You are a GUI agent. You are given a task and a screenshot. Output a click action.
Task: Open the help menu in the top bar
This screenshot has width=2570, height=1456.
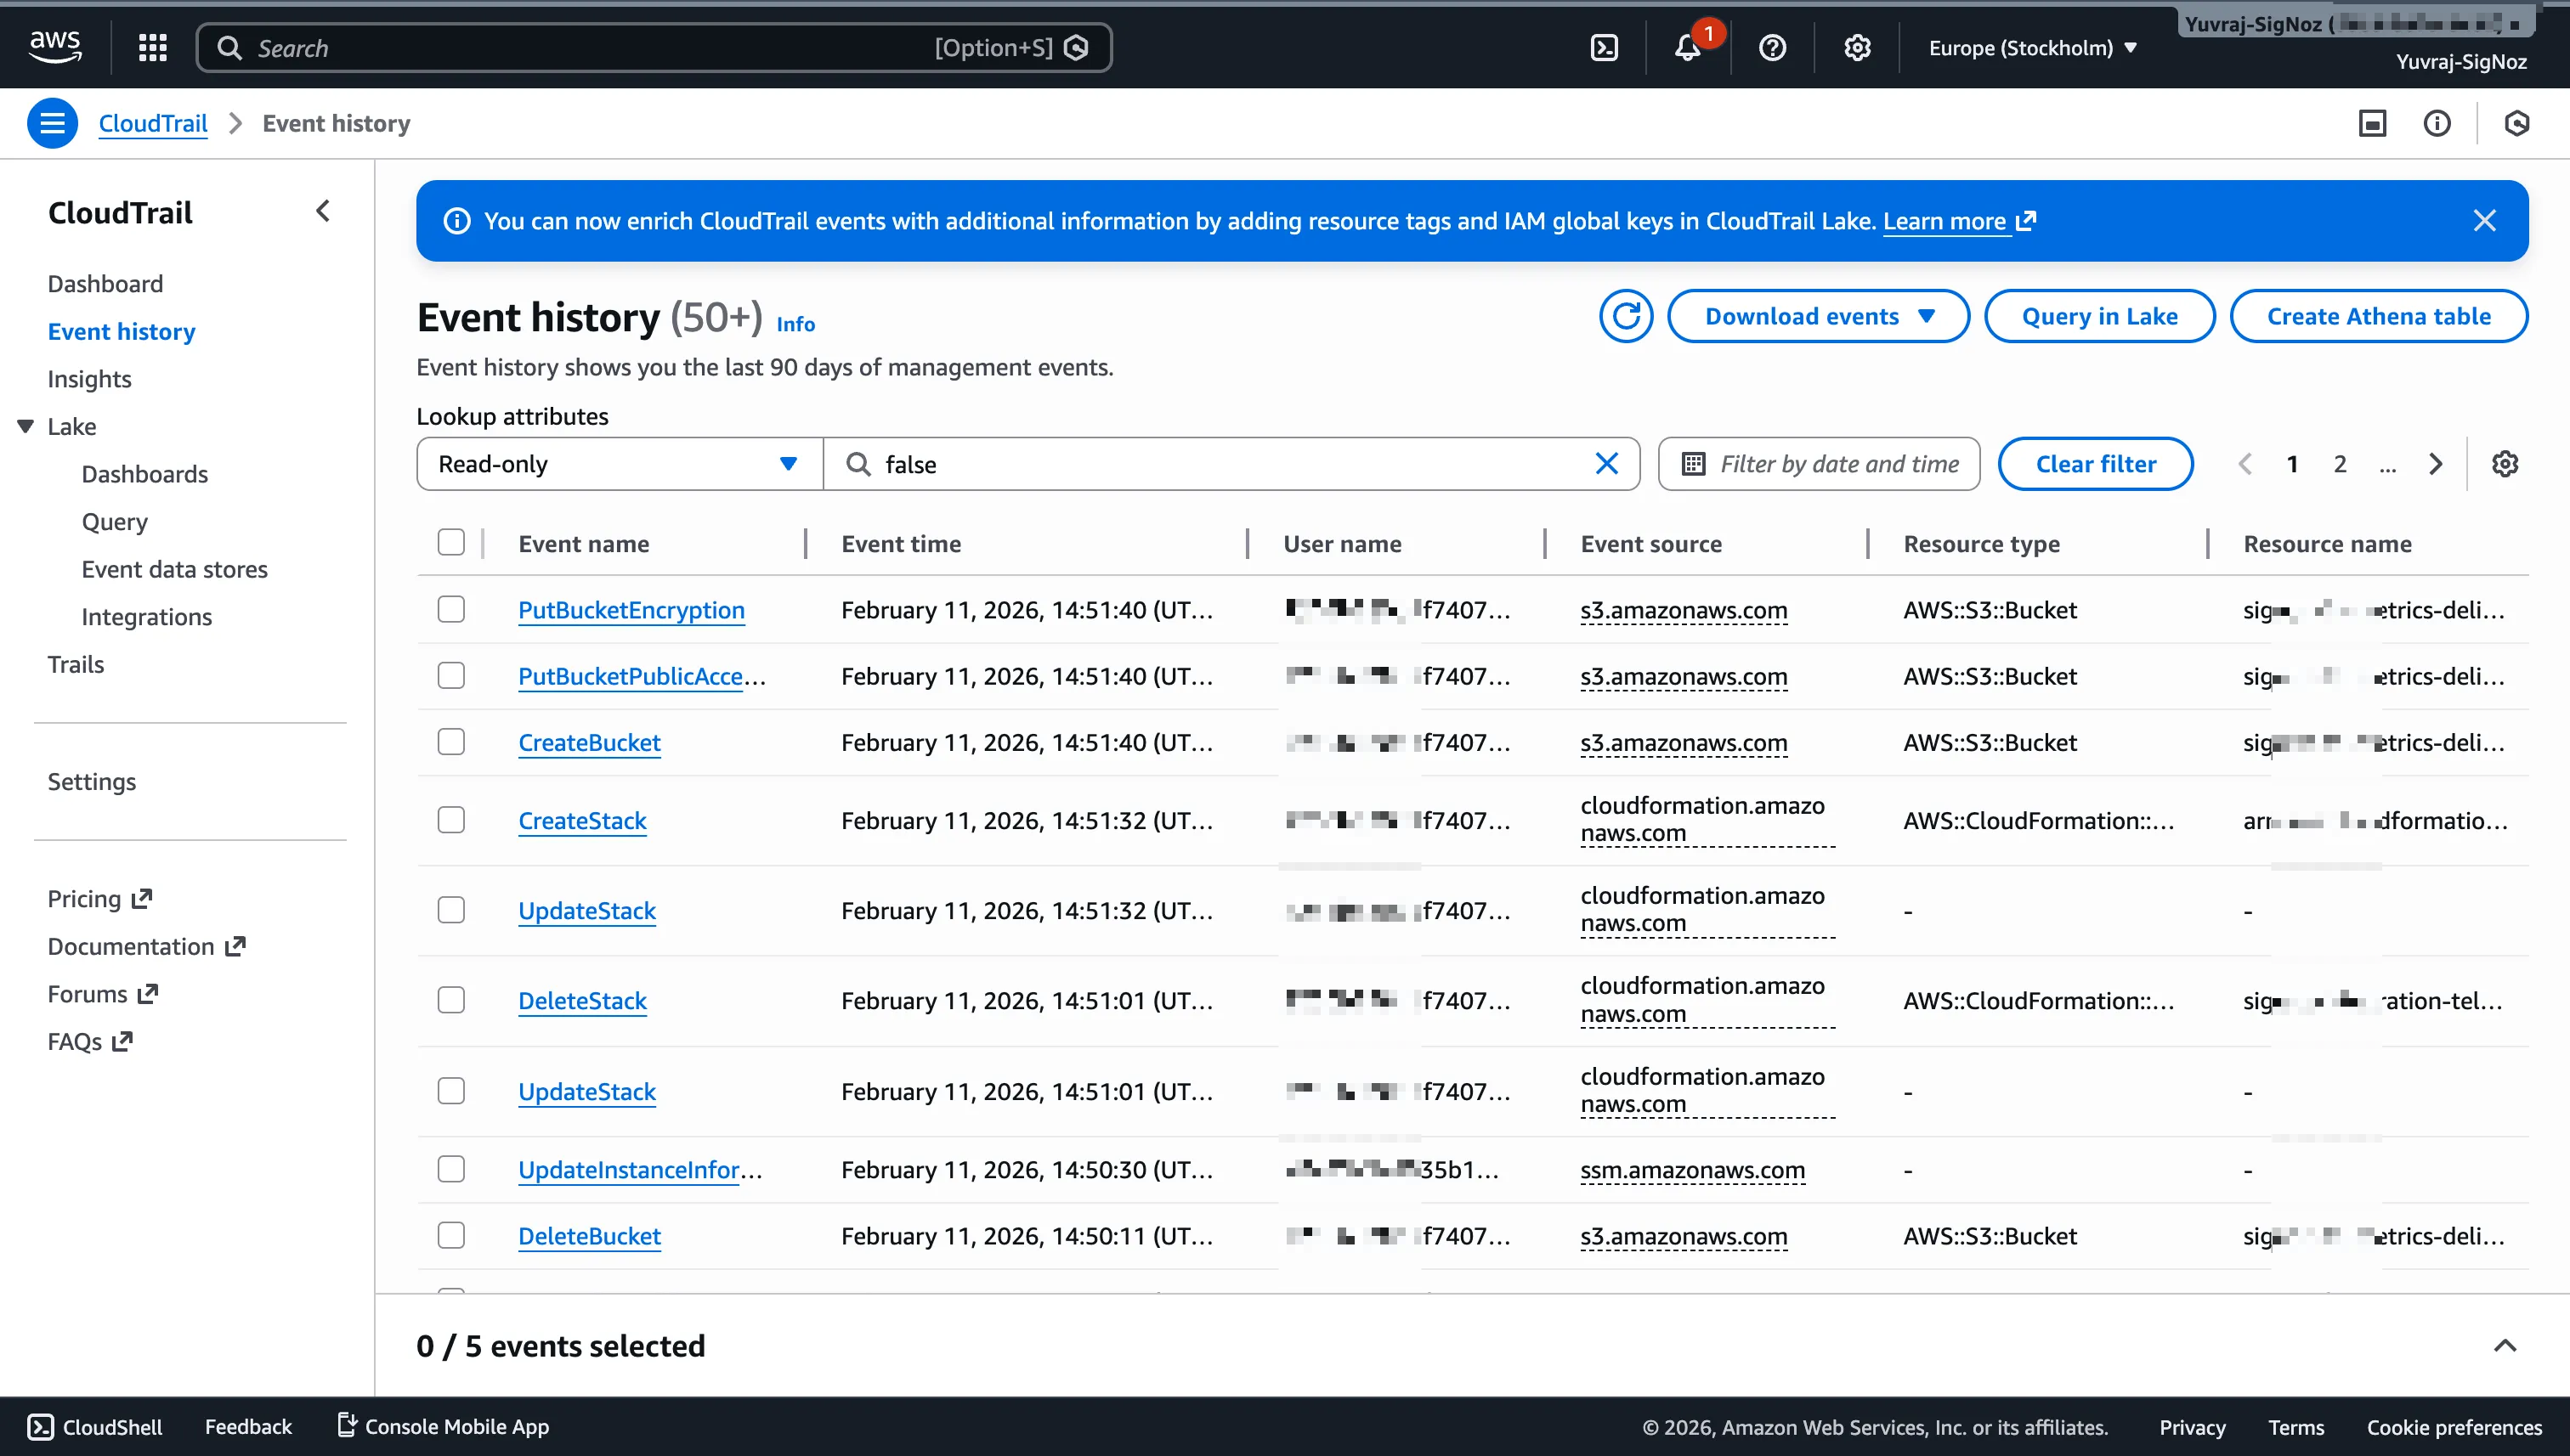1770,47
